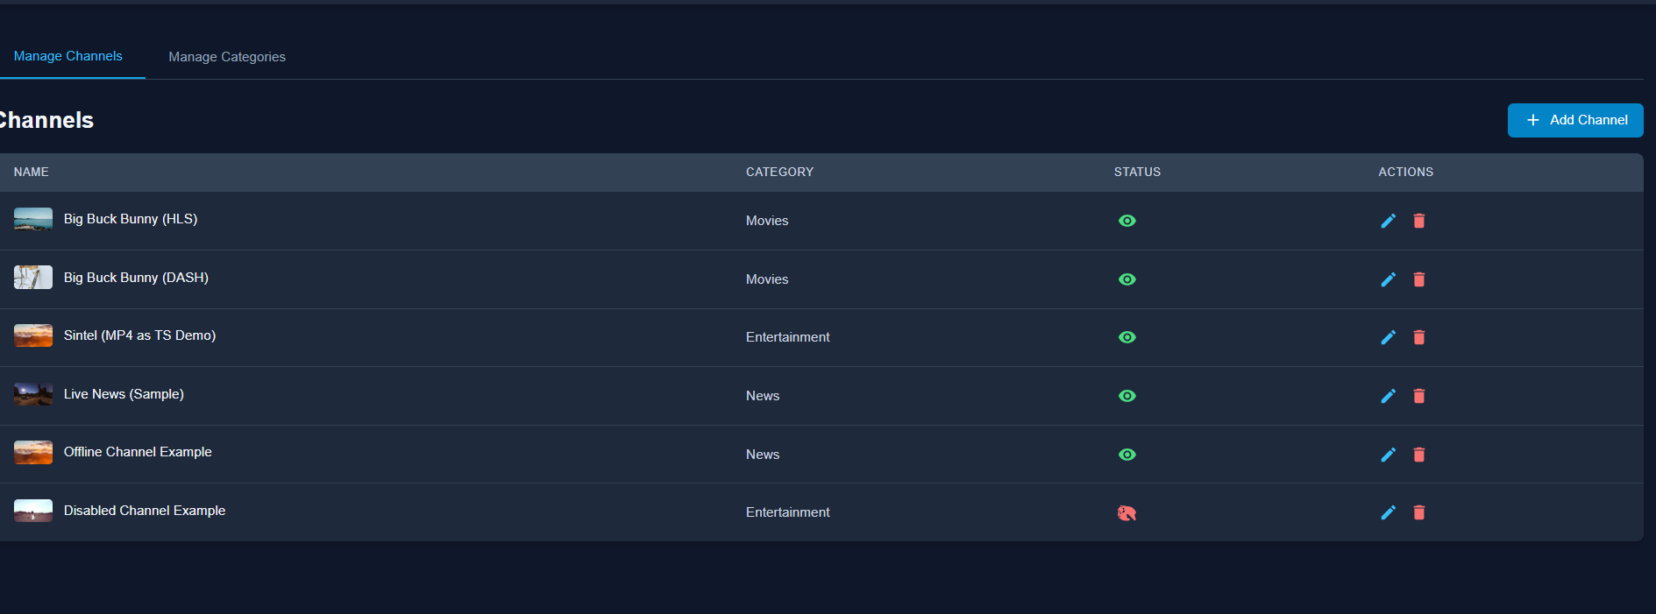Open the Offline Channel Example thumbnail

pyautogui.click(x=33, y=452)
